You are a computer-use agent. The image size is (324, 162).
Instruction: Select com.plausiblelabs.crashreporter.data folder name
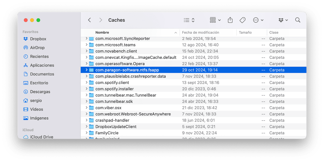[131, 76]
